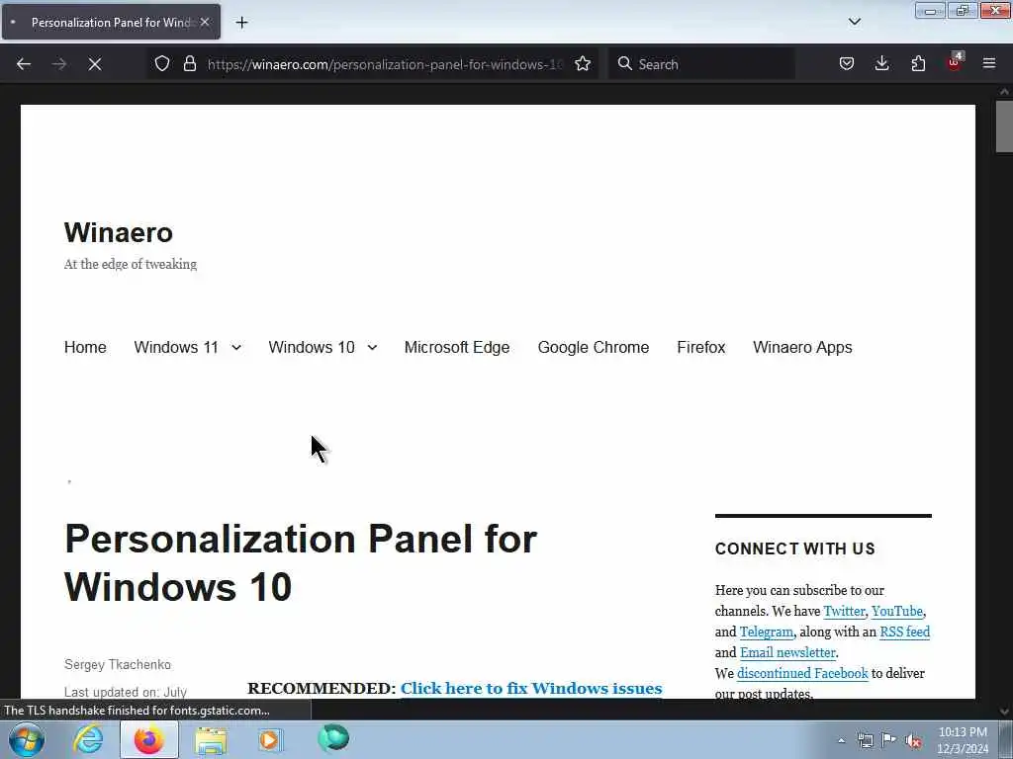This screenshot has width=1013, height=759.
Task: Open Action Center flag icon
Action: point(889,739)
